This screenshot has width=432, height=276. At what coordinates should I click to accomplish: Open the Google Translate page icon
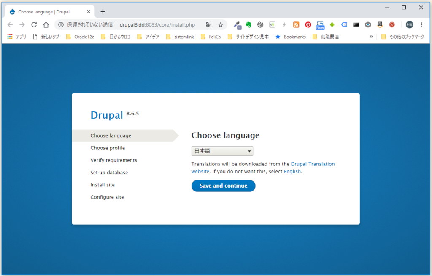208,25
